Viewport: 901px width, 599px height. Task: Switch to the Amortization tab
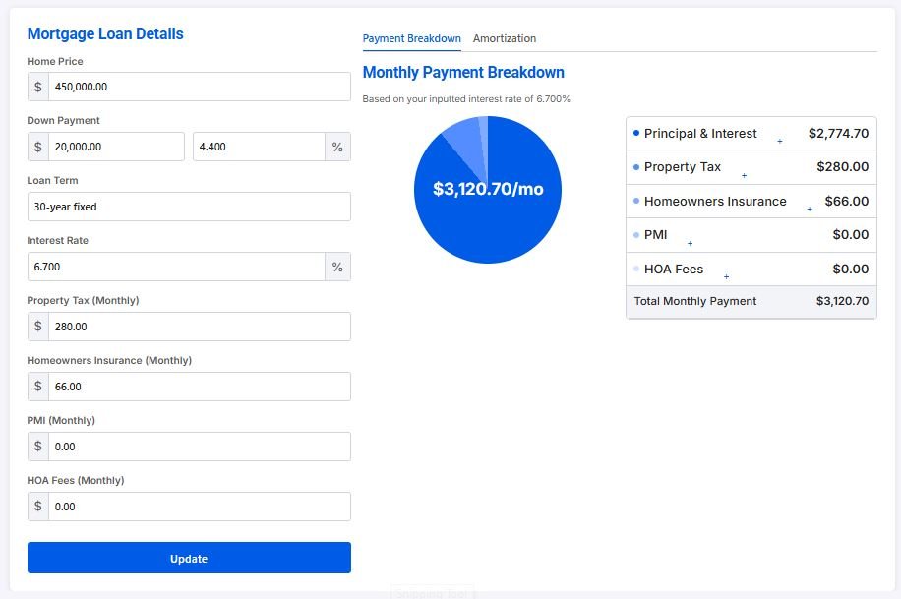504,38
